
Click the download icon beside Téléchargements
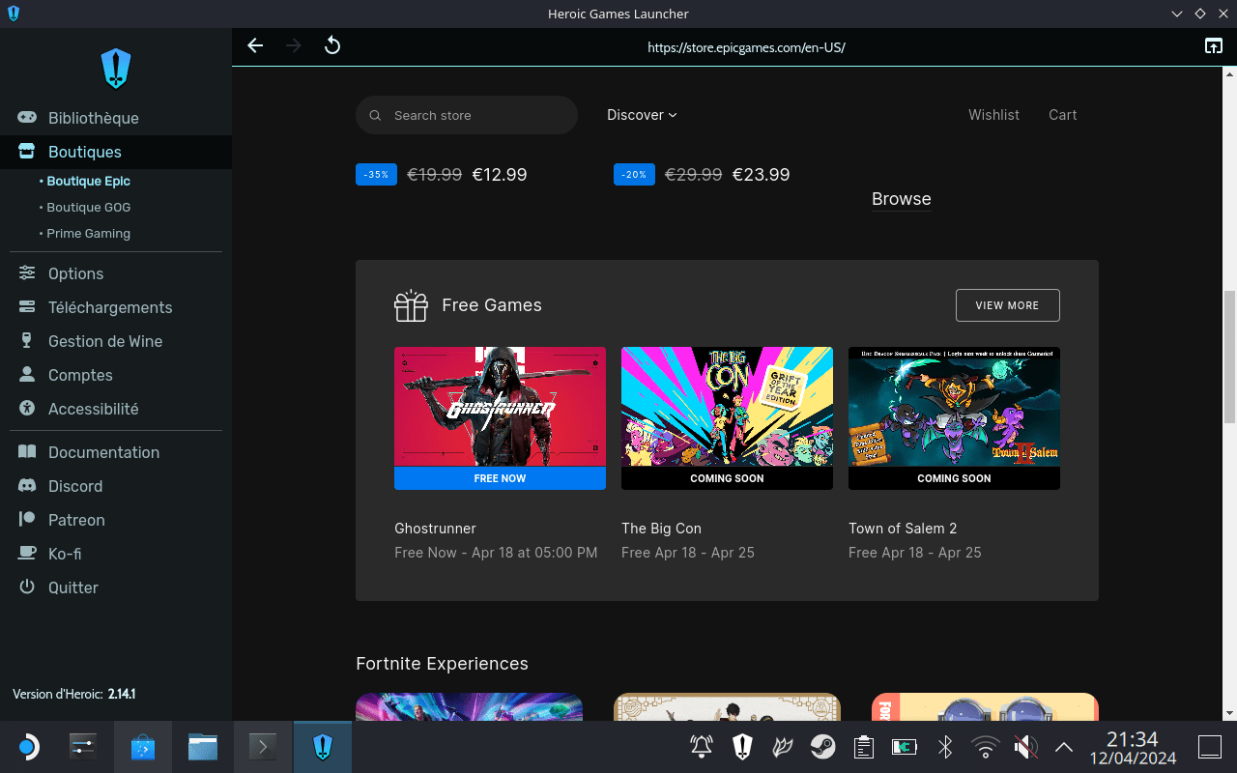coord(27,307)
